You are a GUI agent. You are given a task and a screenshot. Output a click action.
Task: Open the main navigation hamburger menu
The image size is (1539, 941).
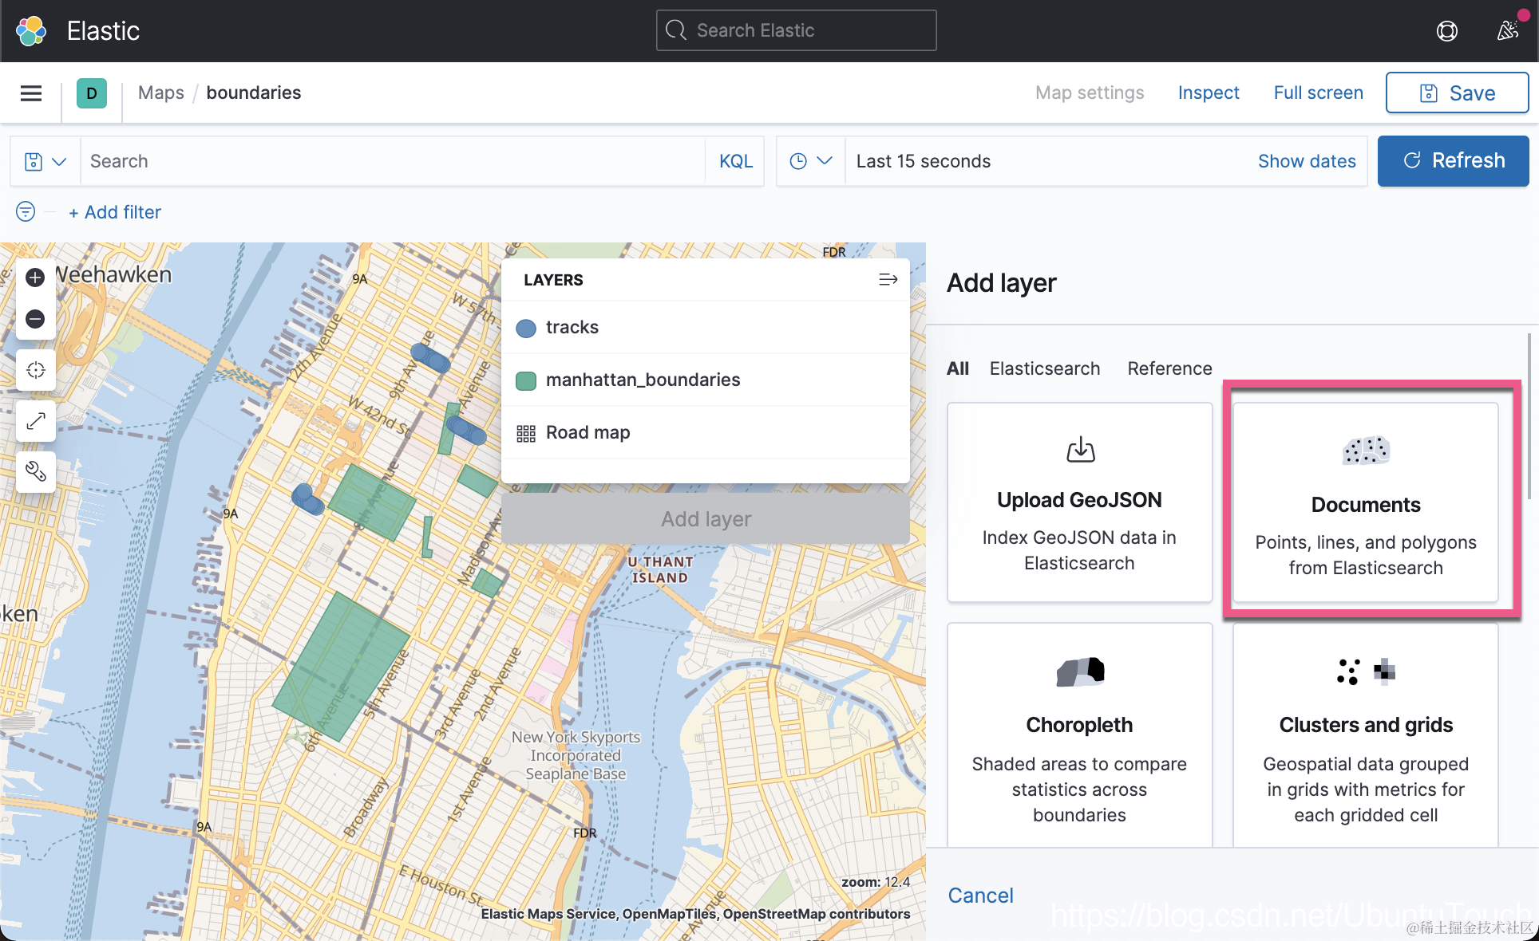click(31, 93)
